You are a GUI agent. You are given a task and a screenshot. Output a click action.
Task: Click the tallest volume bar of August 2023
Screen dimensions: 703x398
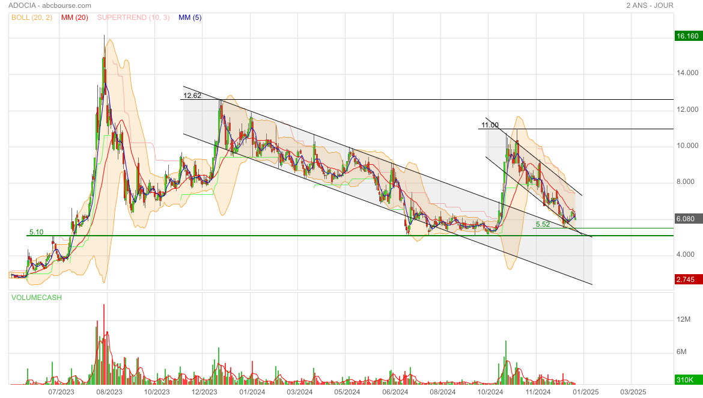point(104,344)
